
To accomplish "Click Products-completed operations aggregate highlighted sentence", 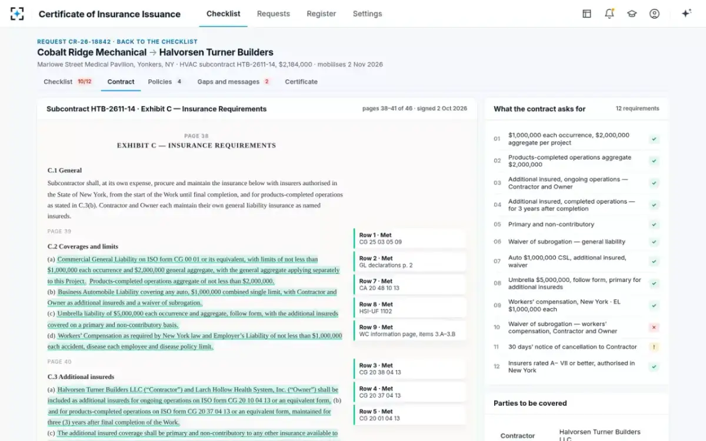I will [x=182, y=281].
